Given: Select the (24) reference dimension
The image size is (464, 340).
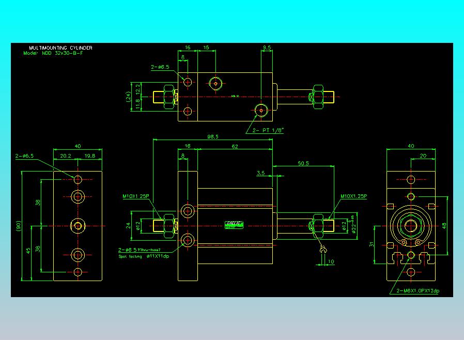Looking at the screenshot, I should [129, 97].
